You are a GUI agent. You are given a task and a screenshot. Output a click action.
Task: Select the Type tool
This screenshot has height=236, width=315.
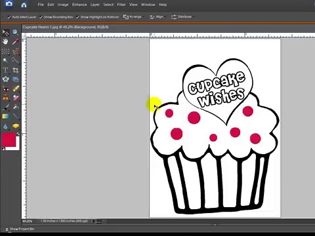pos(5,70)
